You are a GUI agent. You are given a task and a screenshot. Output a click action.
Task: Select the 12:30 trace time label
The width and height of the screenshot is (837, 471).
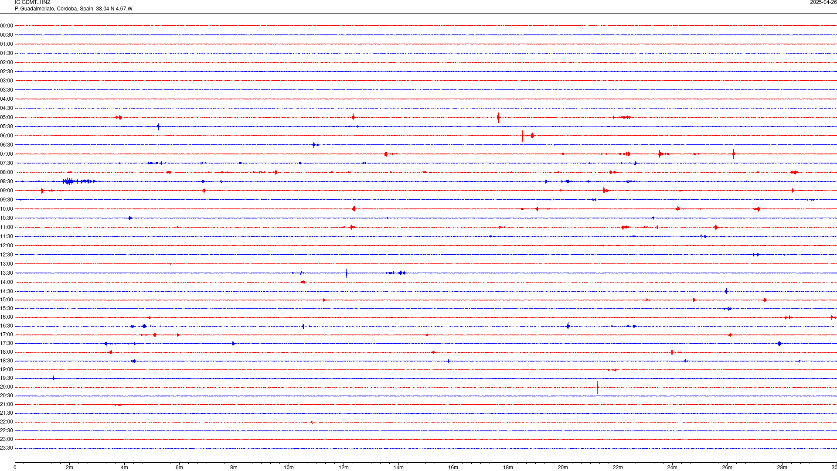[7, 255]
